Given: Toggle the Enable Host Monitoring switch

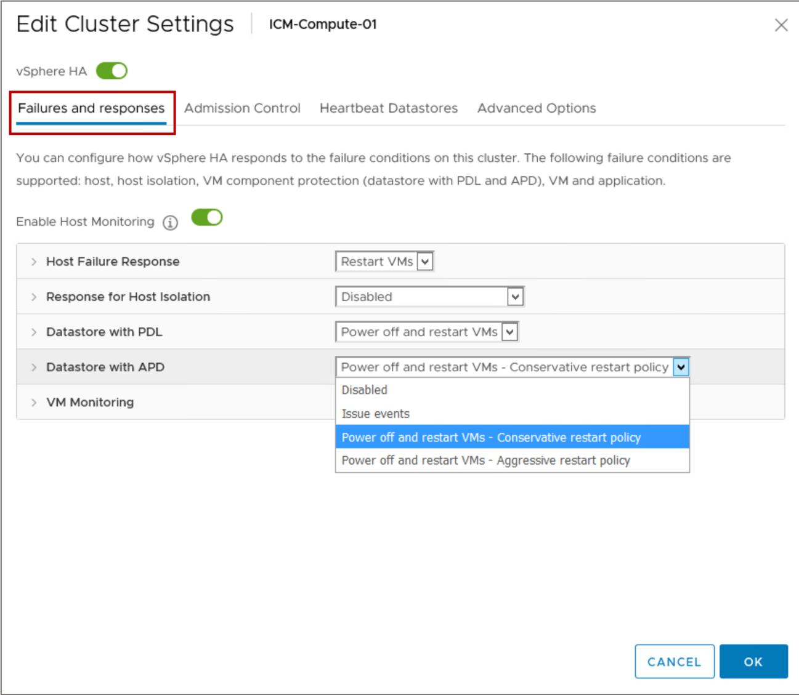Looking at the screenshot, I should (206, 217).
